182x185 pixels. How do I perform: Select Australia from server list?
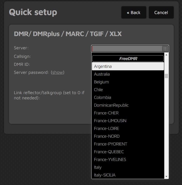click(128, 74)
